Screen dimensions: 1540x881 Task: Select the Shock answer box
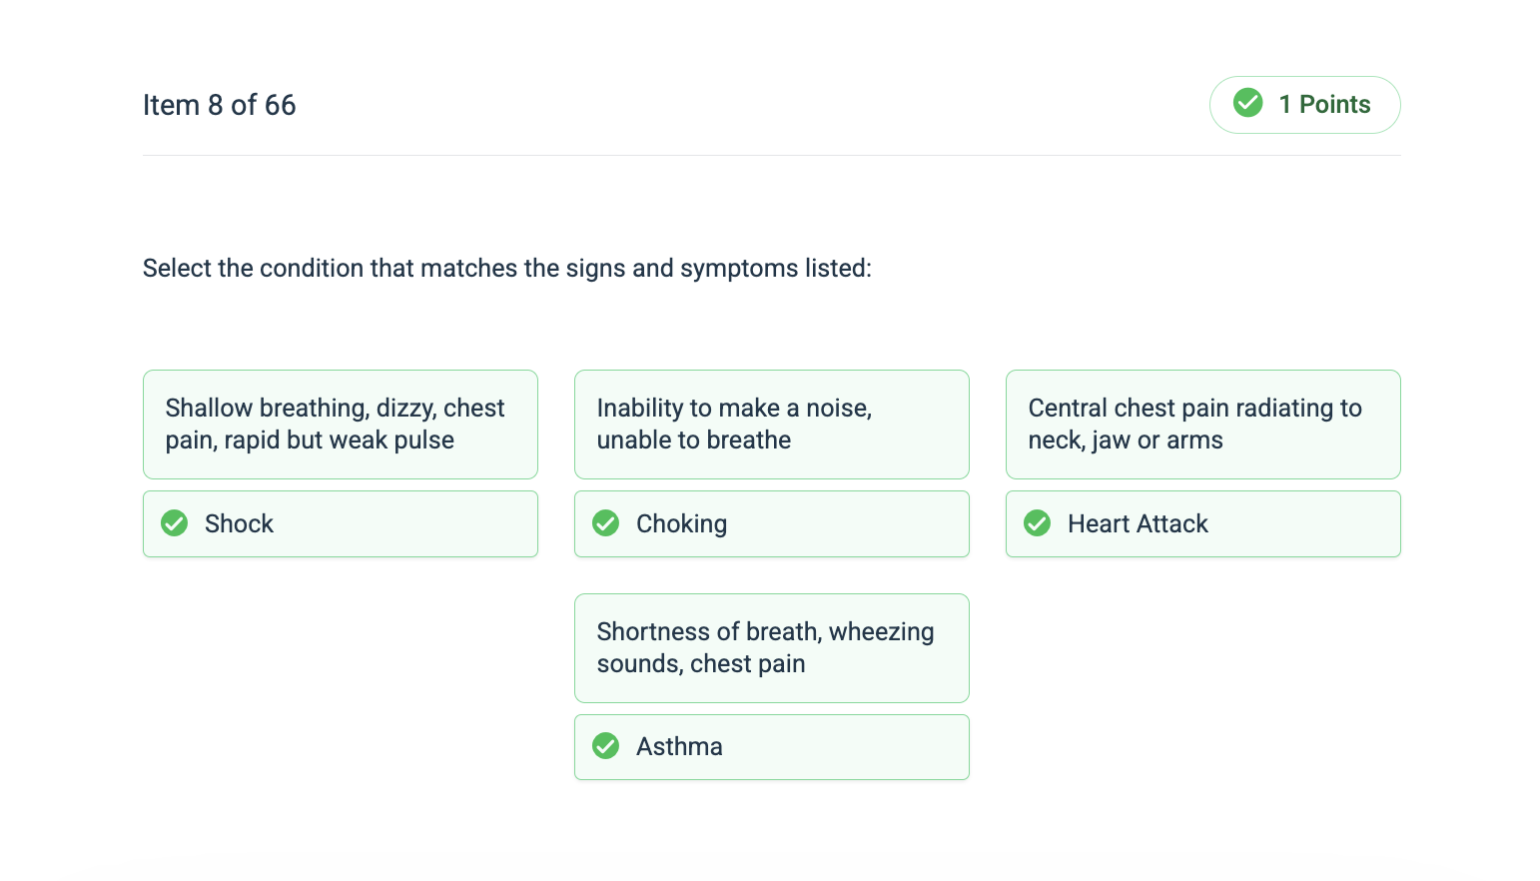click(x=341, y=523)
